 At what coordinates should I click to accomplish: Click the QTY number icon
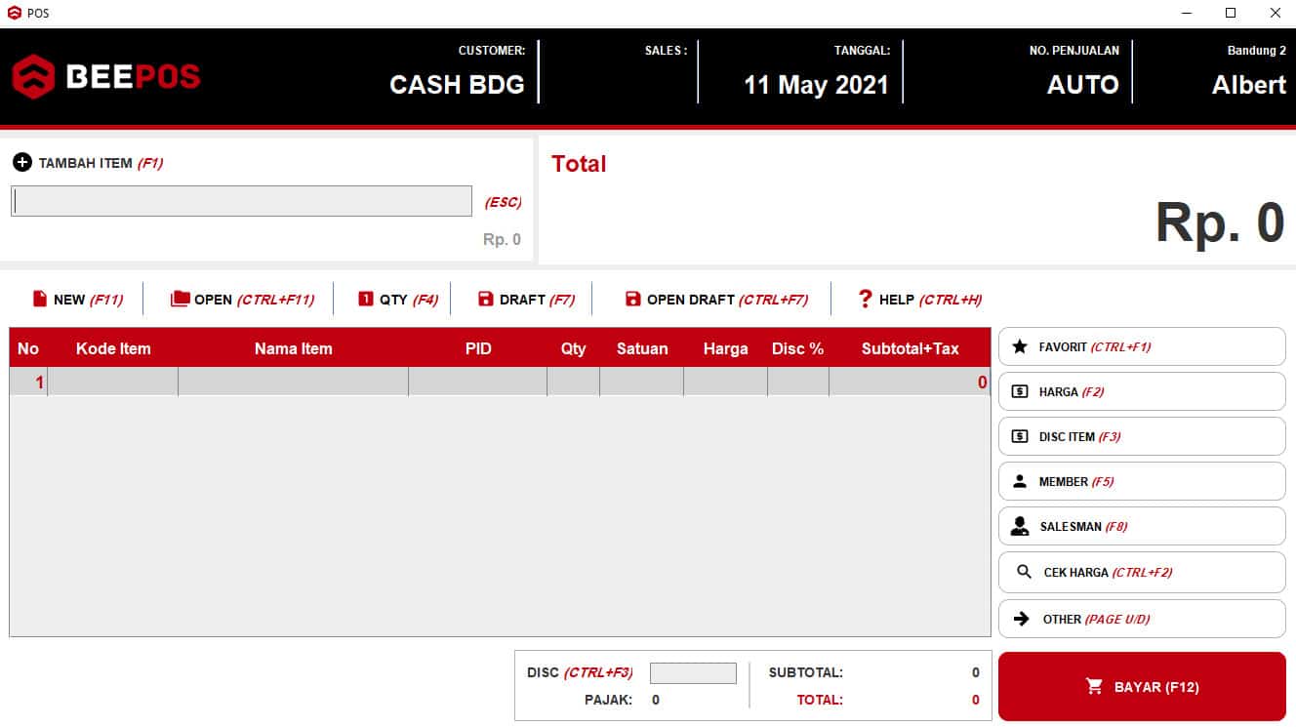[x=366, y=299]
